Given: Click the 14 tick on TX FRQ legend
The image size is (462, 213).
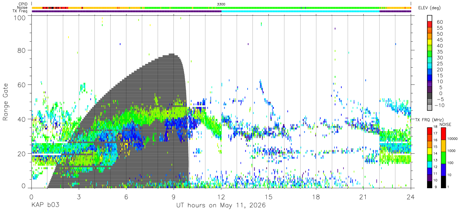Looking at the screenshot, I should (436, 154).
